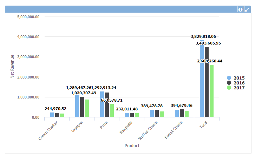Click the blue 2015 Lasagna bar
Image resolution: width=255 pixels, height=157 pixels.
pos(77,106)
